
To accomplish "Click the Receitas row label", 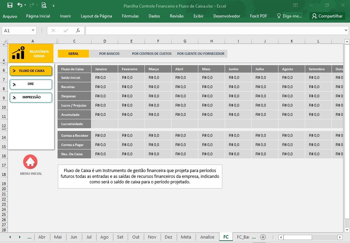I will (74, 87).
